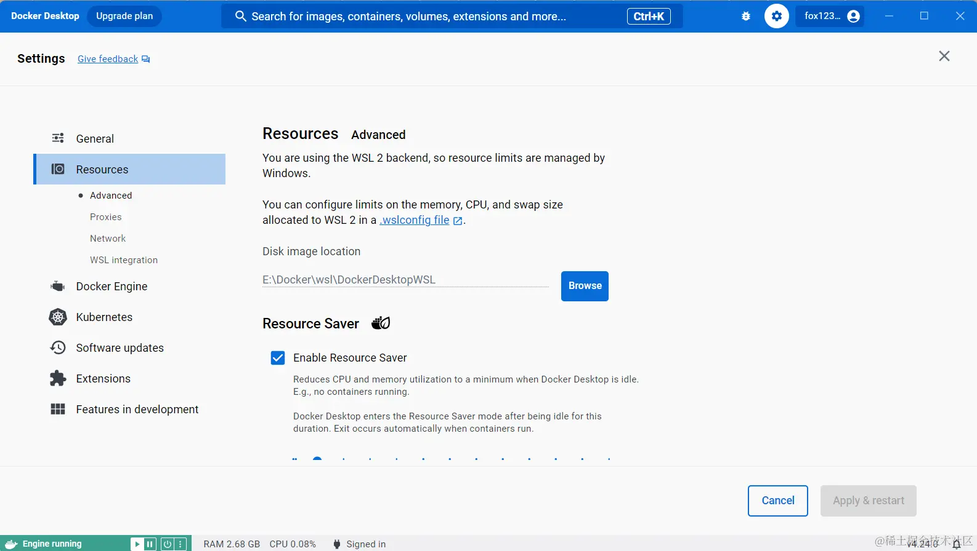Screen dimensions: 977x551
Task: Click the Features in development grid icon
Action: (x=58, y=409)
